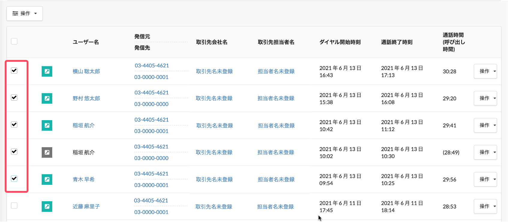
Task: Click the green call icon in the 10:42 row
Action: [x=47, y=125]
